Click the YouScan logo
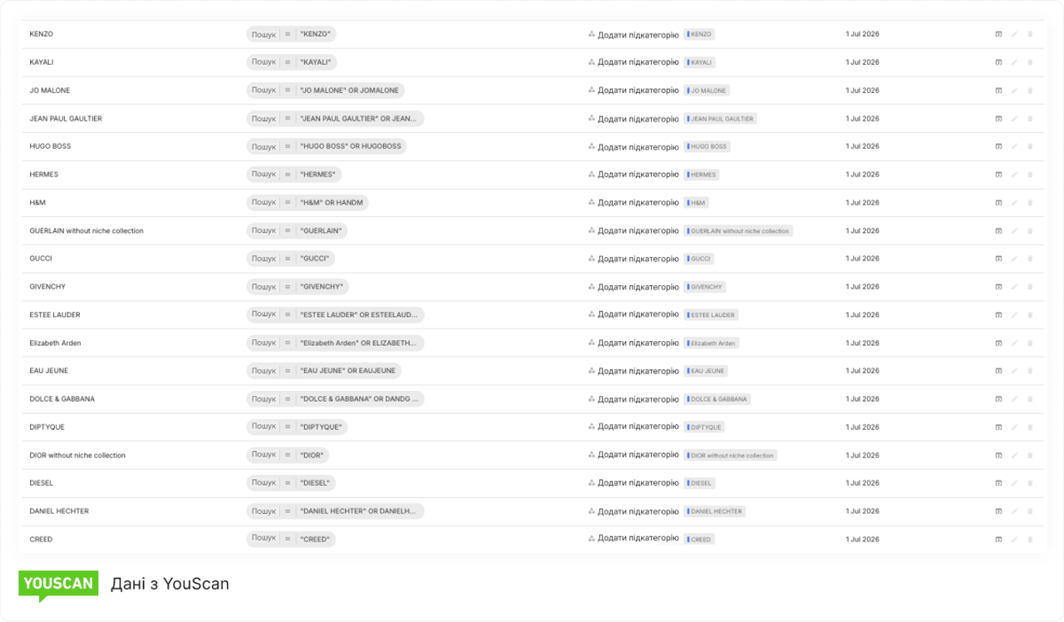The width and height of the screenshot is (1064, 622). 58,585
